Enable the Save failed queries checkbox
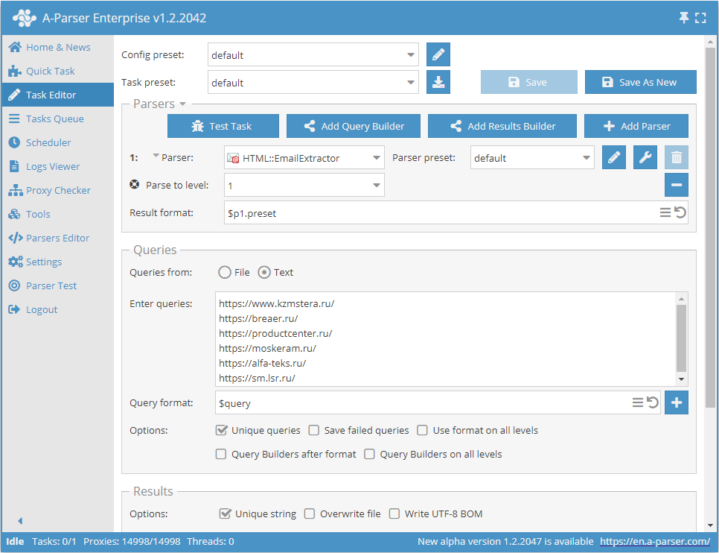719x553 pixels. (x=314, y=430)
